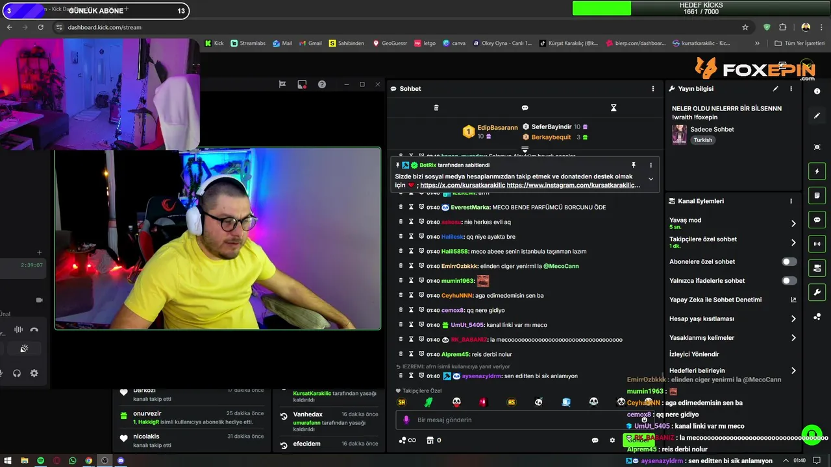Click the trash icon tab under Sohbet

436,108
